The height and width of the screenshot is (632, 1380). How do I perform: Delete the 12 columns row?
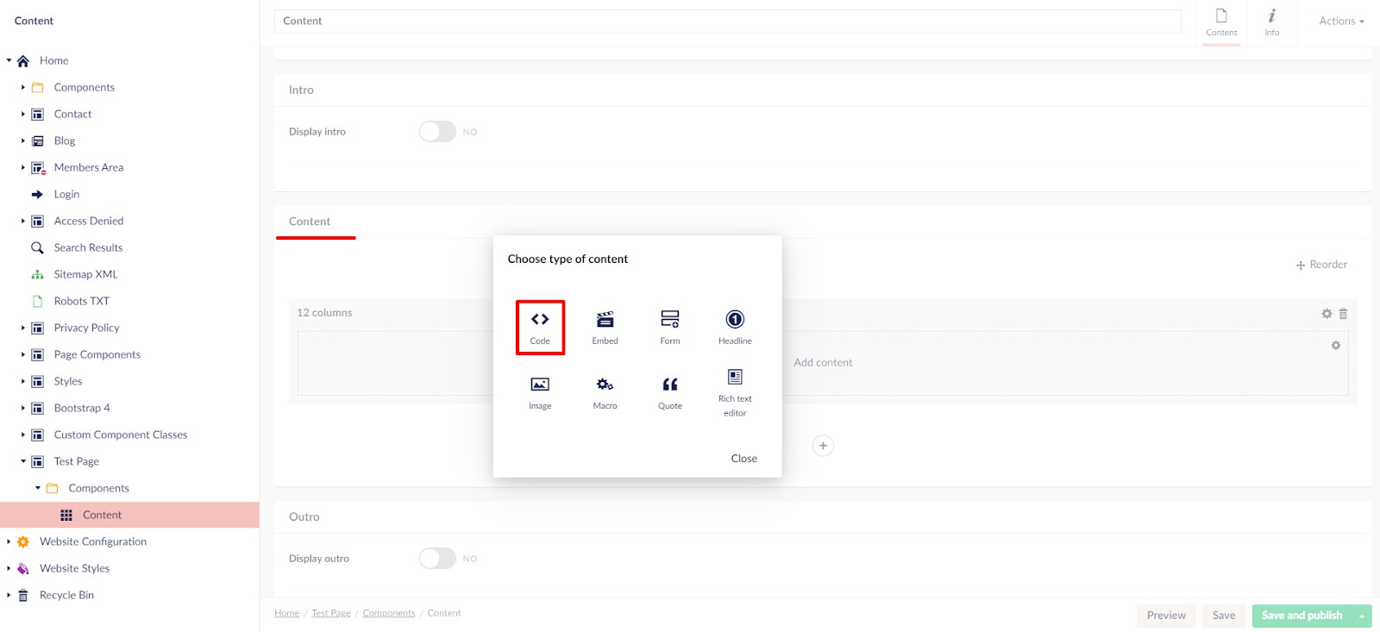pyautogui.click(x=1343, y=314)
